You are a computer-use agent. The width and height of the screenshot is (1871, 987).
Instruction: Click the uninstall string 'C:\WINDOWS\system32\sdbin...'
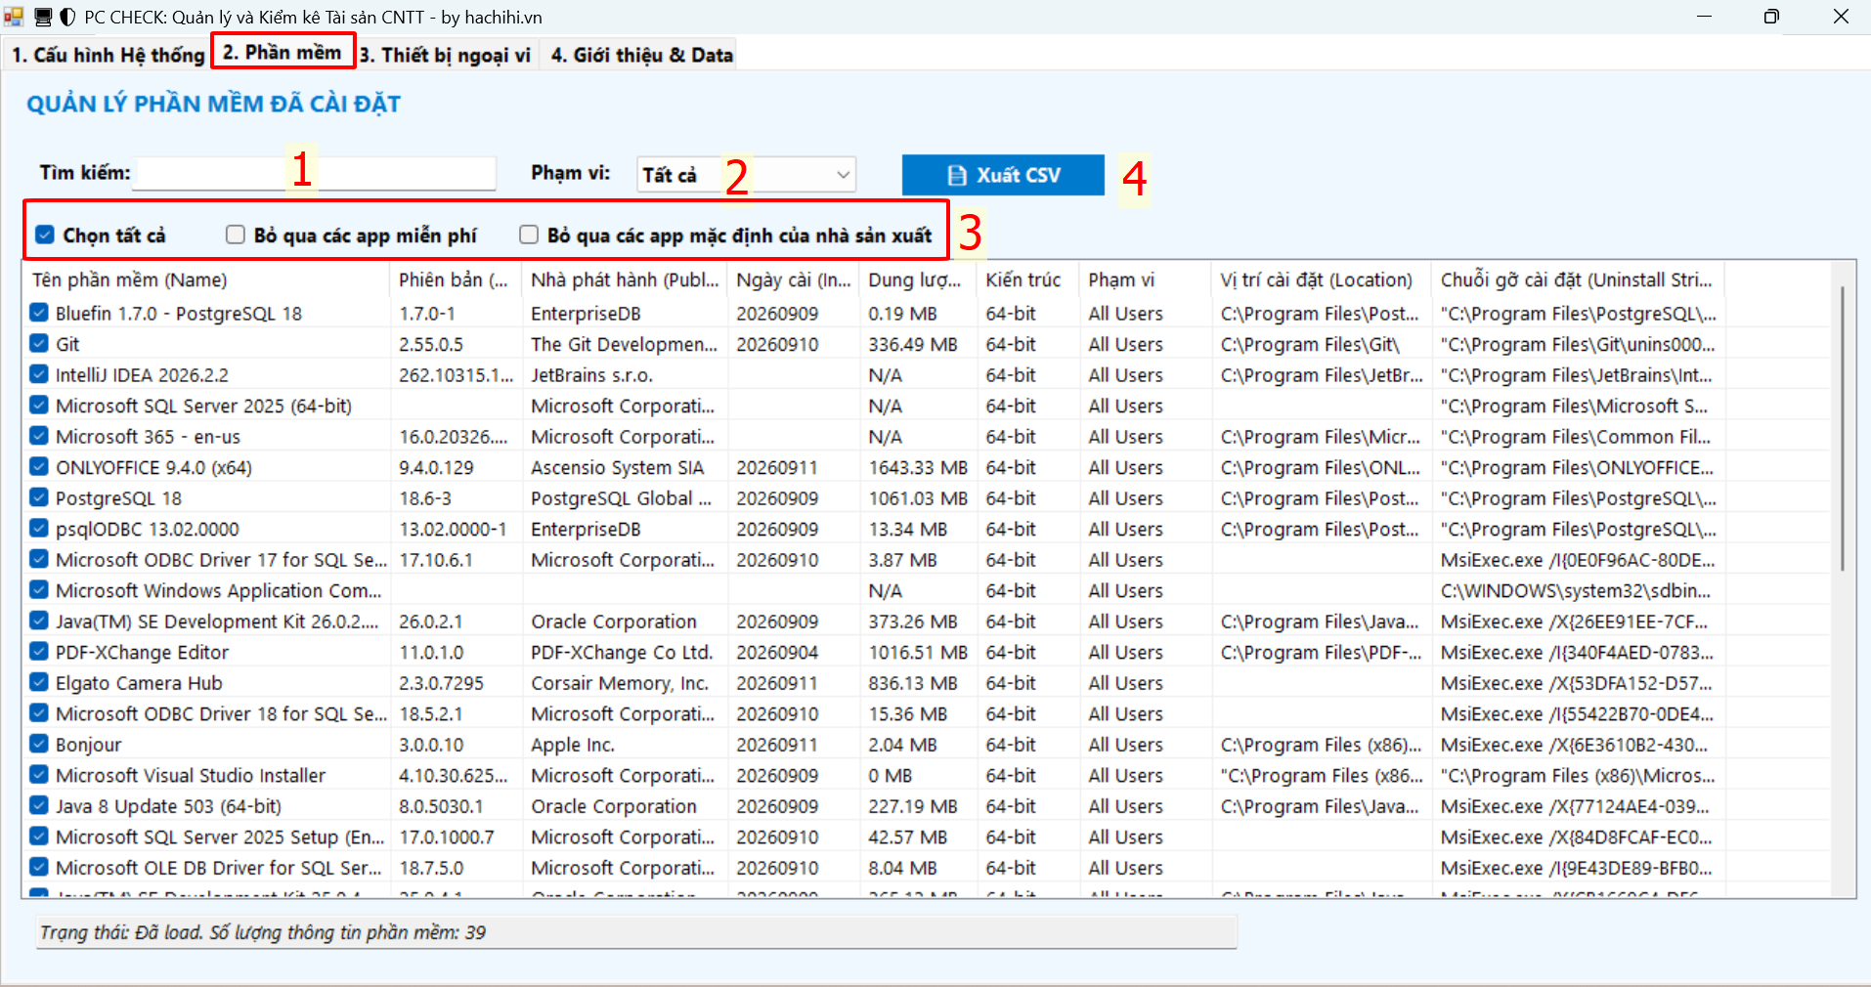point(1576,591)
